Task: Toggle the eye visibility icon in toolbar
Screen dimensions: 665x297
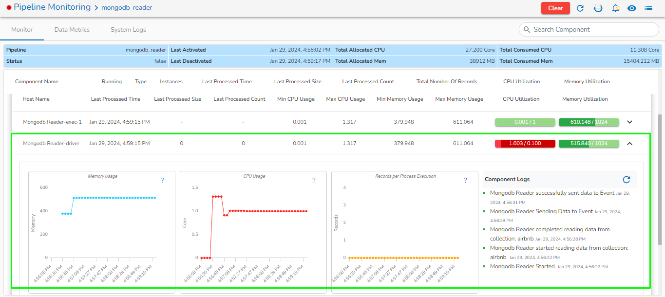Action: click(632, 8)
